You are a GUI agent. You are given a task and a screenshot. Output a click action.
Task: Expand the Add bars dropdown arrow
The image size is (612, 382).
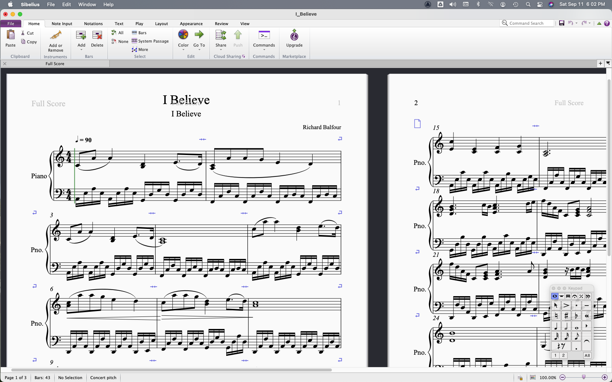[81, 50]
